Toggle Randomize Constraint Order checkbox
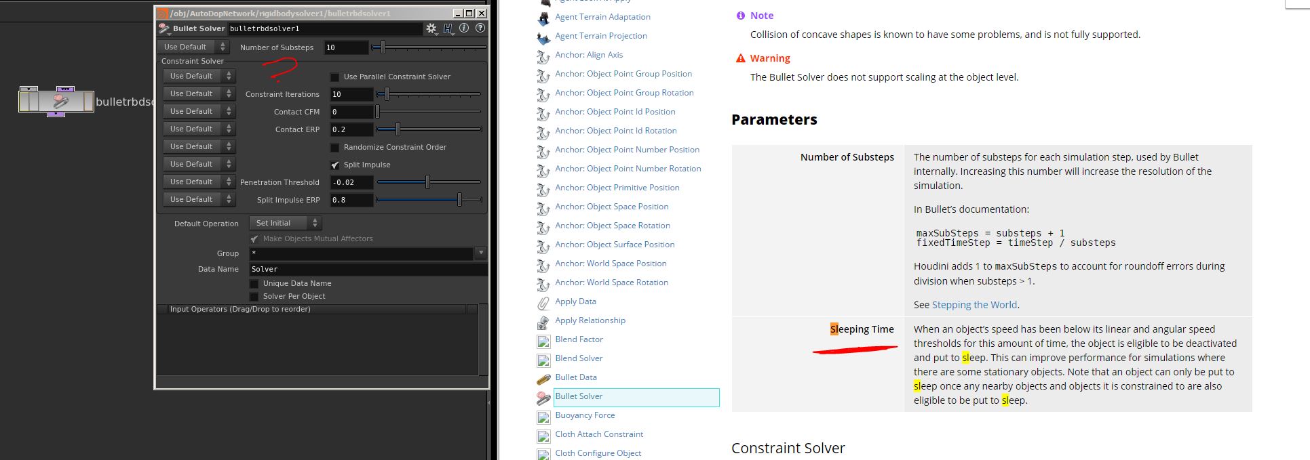 coord(334,147)
